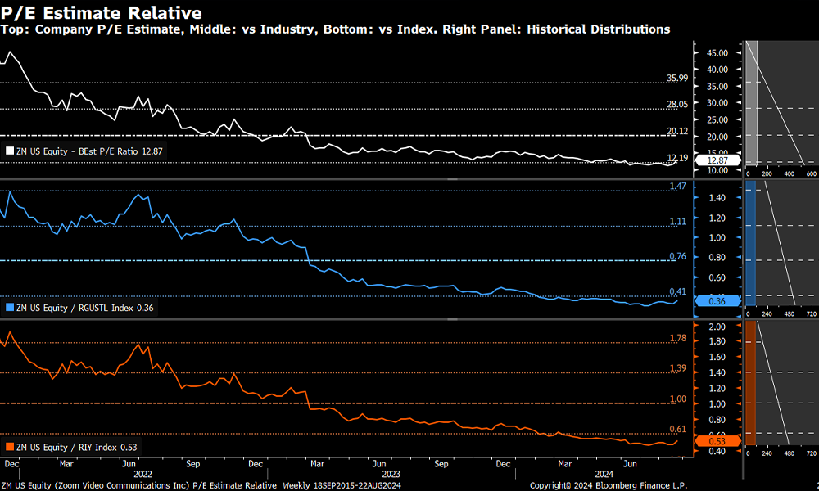Click the orange 1.39 line label

click(678, 368)
